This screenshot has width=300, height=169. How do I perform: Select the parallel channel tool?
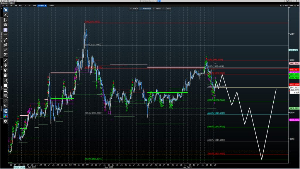[6, 45]
